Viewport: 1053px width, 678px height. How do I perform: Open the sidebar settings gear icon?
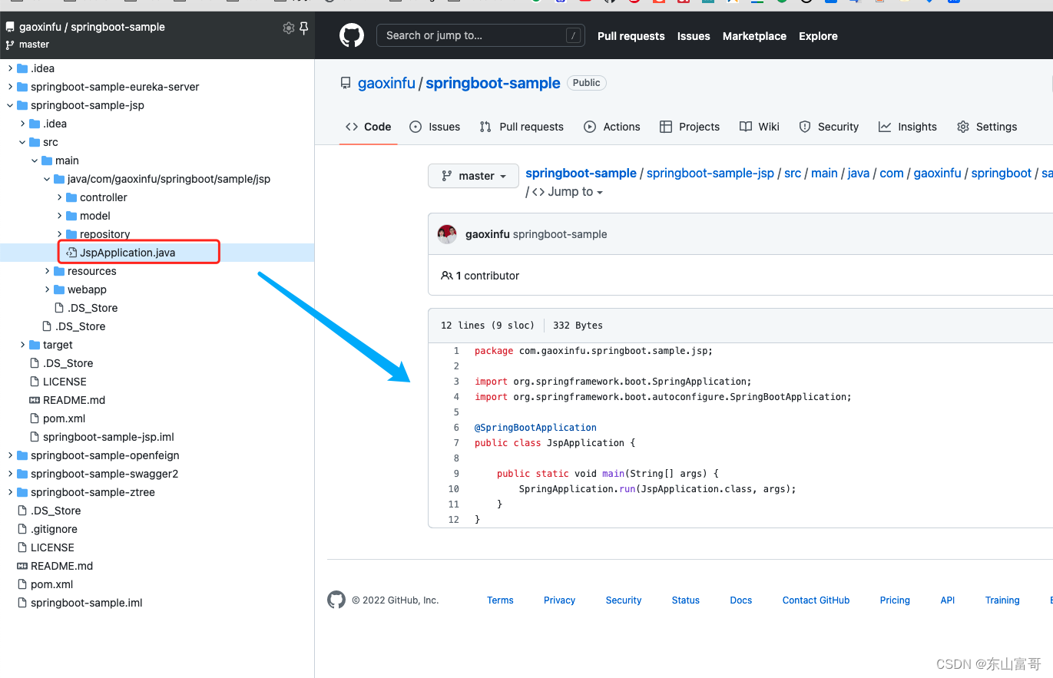pos(289,28)
